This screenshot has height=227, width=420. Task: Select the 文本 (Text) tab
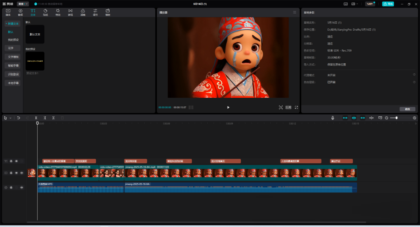point(33,12)
